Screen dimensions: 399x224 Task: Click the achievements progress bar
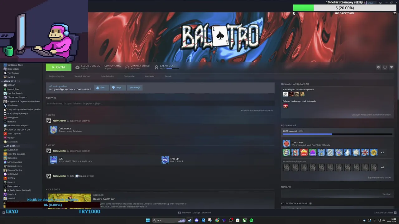coord(338,134)
